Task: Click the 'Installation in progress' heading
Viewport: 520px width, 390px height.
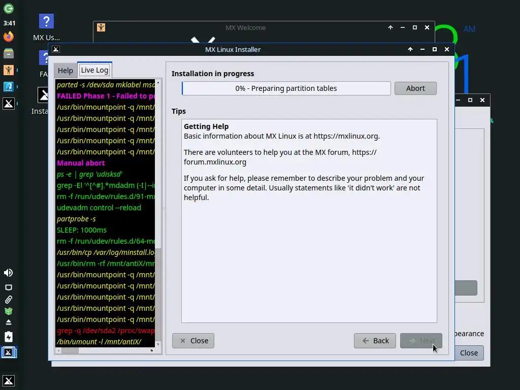Action: coord(213,74)
